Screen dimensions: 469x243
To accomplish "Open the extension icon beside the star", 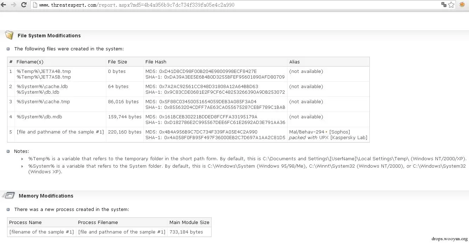I will [x=462, y=5].
